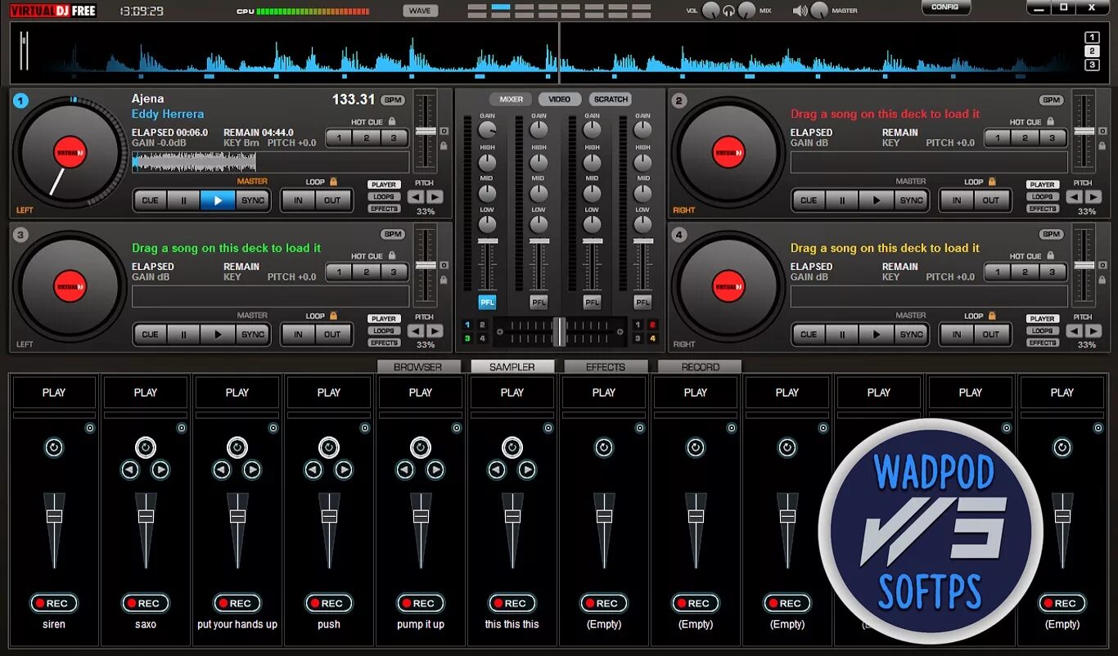This screenshot has height=656, width=1118.
Task: Click the main waveform overview display
Action: (x=559, y=52)
